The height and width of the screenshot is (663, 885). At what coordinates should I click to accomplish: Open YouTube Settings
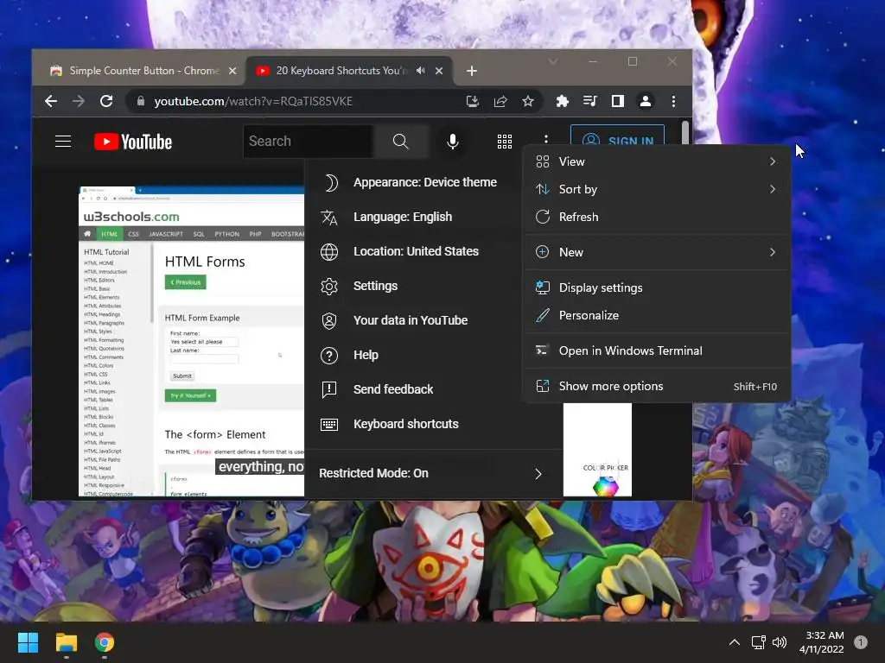click(x=413, y=286)
